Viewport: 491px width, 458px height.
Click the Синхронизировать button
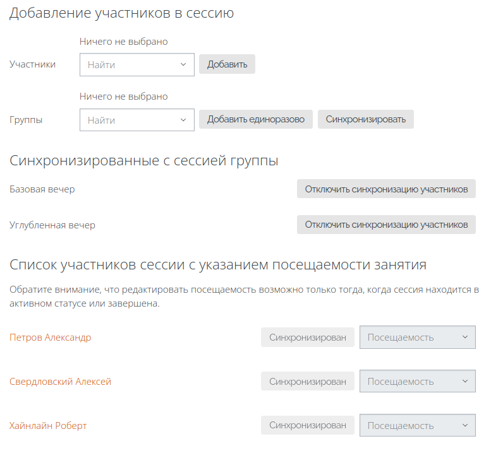366,119
